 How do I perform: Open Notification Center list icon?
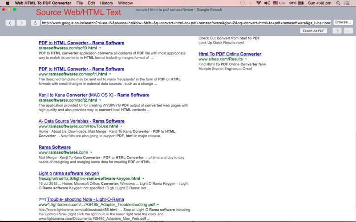tap(347, 3)
